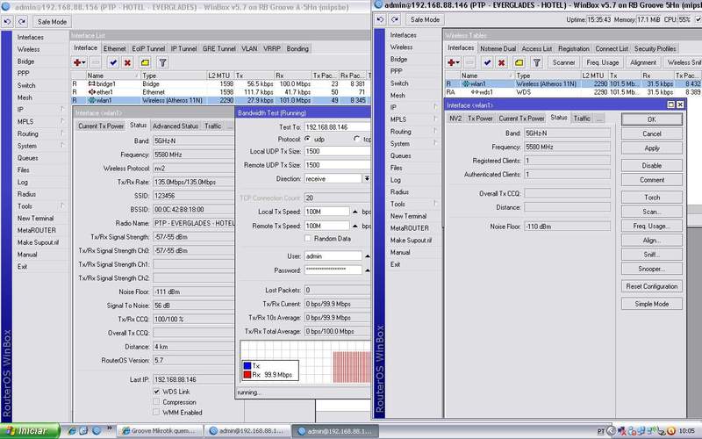Select wlan1 row icon in left Interface List
This screenshot has width=702, height=439.
coord(92,100)
